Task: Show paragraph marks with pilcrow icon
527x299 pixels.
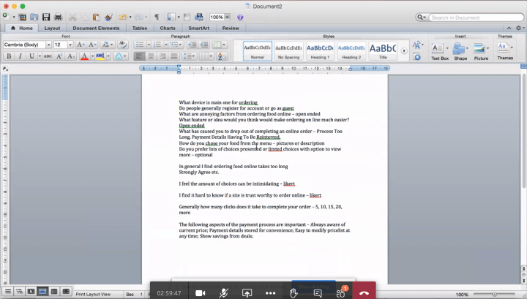Action: pos(156,17)
